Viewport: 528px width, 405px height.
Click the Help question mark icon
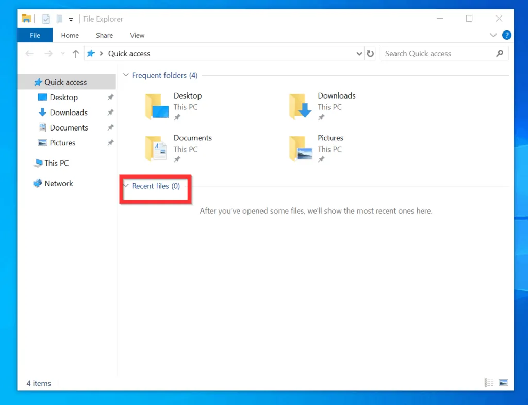507,35
